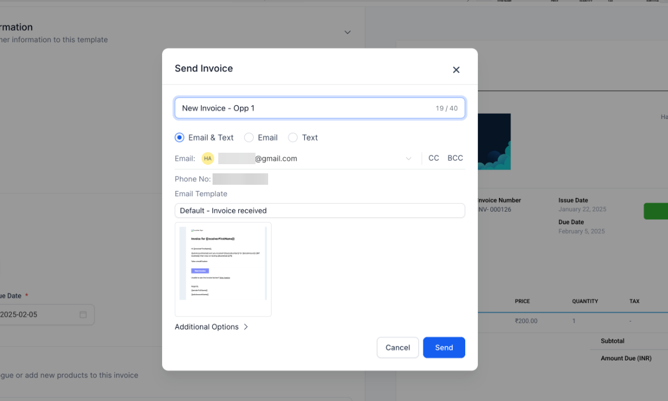This screenshot has width=668, height=401.
Task: Click the Additional Options chevron arrow
Action: point(246,327)
